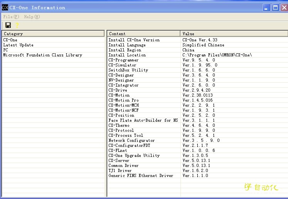Click the Save floppy disk toolbar icon

coord(8,25)
